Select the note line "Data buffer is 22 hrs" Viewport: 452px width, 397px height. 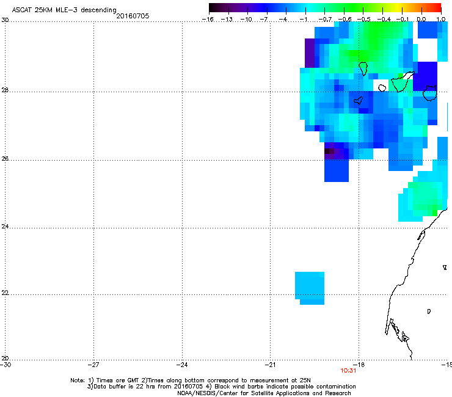click(221, 387)
